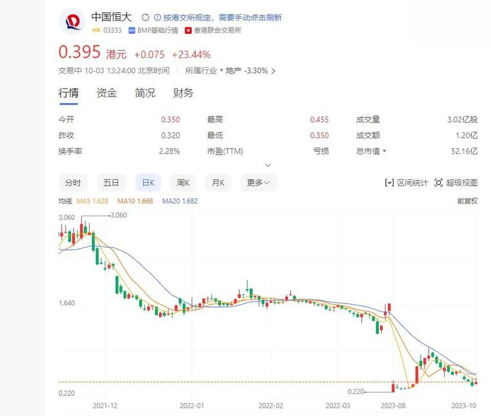The image size is (491, 416).
Task: Open 区间统计 range statistics tool
Action: [x=406, y=183]
